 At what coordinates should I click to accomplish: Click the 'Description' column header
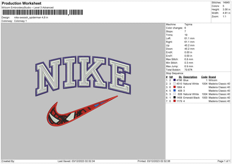pyautogui.click(x=190, y=77)
